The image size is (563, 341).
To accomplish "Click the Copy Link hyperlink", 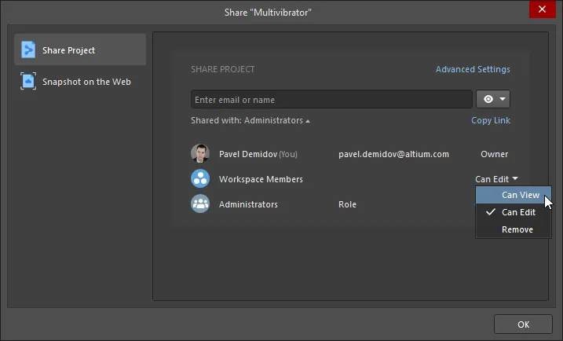I will click(x=491, y=120).
